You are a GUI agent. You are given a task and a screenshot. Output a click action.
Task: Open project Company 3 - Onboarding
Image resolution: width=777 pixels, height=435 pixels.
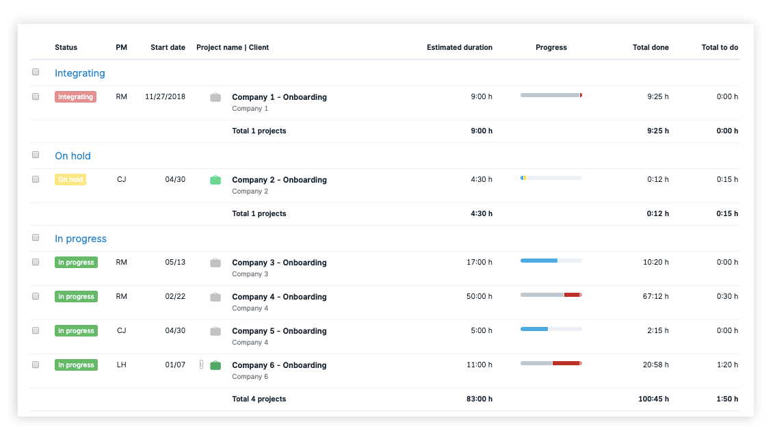(x=280, y=263)
